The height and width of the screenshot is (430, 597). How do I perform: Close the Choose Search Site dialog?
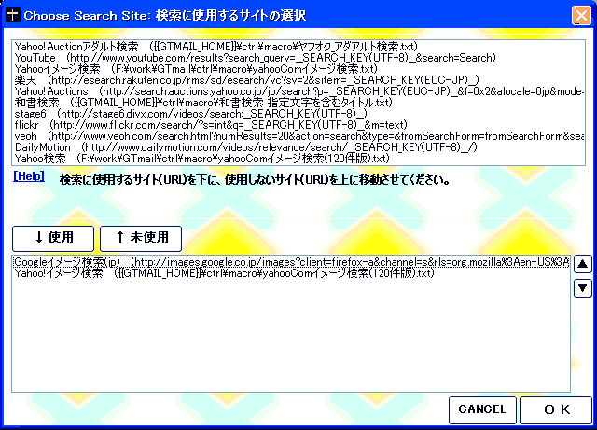(x=581, y=16)
